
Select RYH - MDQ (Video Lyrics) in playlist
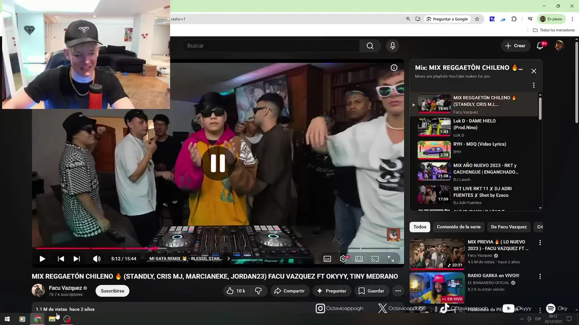pos(475,151)
